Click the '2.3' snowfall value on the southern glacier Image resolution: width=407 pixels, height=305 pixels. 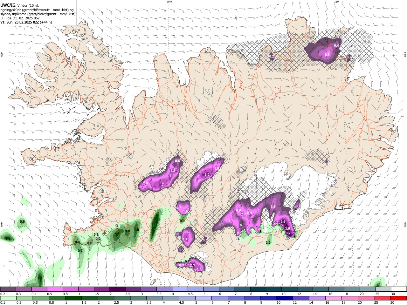[192, 265]
